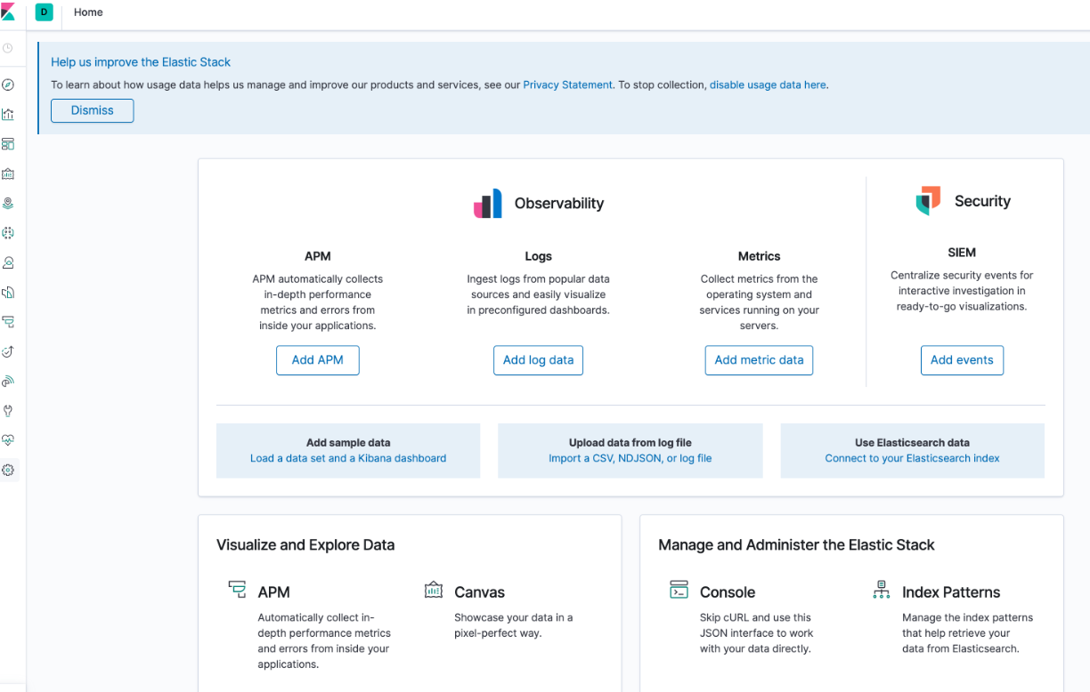Click the Index Patterns icon

[x=882, y=589]
